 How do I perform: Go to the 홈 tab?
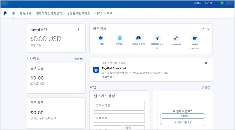[14, 13]
